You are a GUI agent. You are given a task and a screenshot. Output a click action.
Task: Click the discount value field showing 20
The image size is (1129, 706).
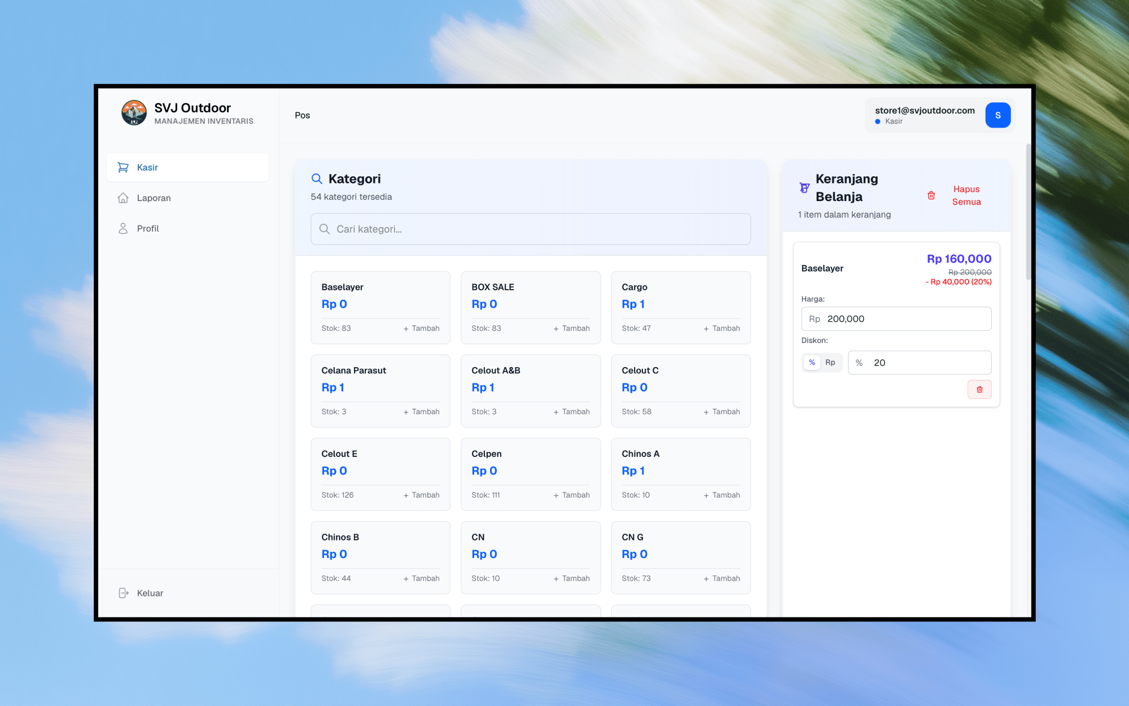click(920, 363)
